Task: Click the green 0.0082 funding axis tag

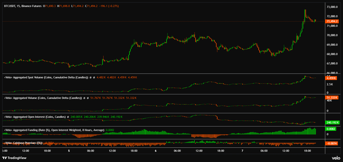Action: pos(331,129)
